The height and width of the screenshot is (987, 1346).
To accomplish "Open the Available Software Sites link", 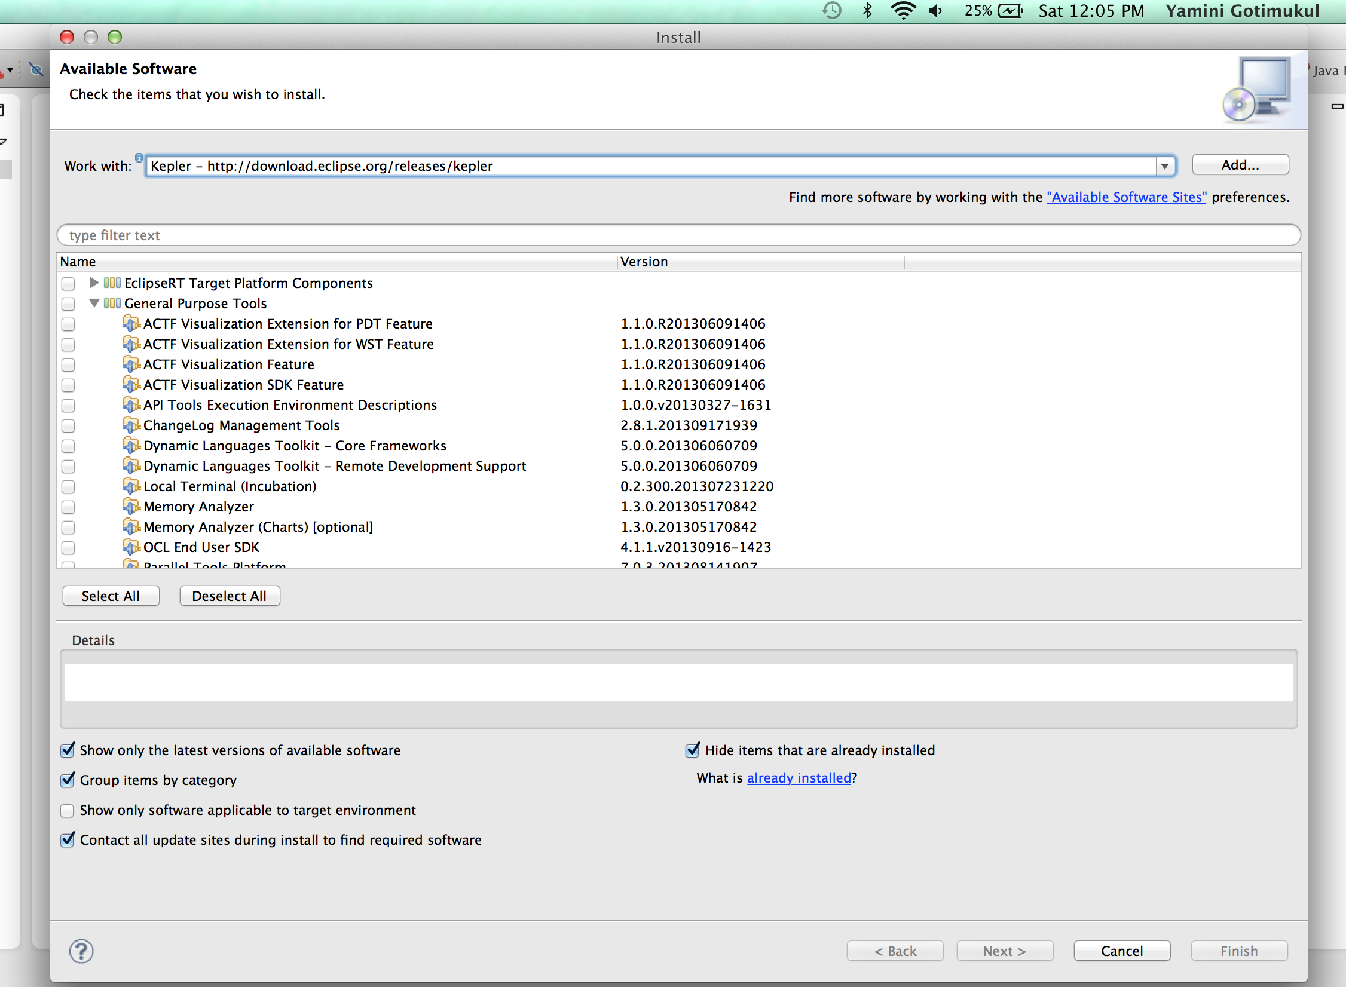I will click(1126, 197).
